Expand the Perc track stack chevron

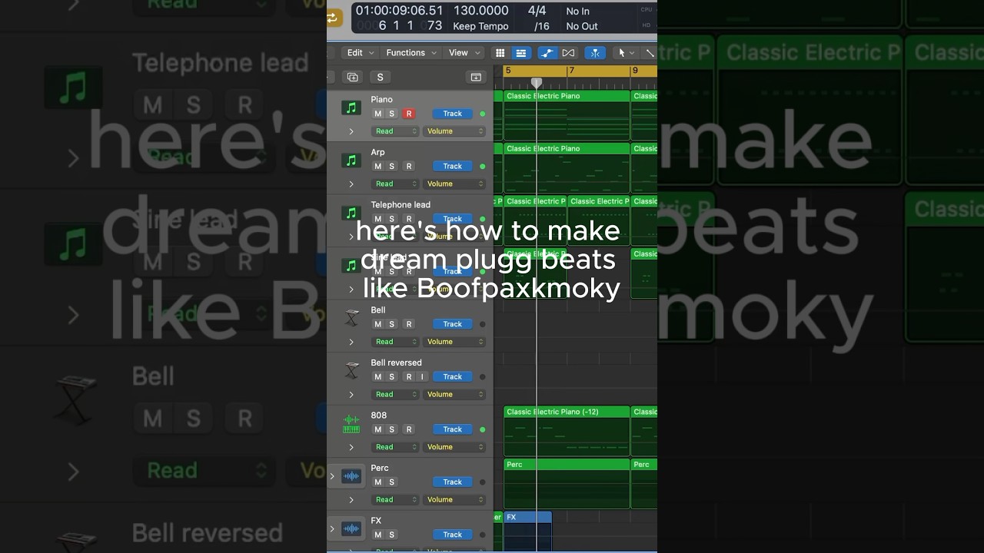(x=332, y=476)
